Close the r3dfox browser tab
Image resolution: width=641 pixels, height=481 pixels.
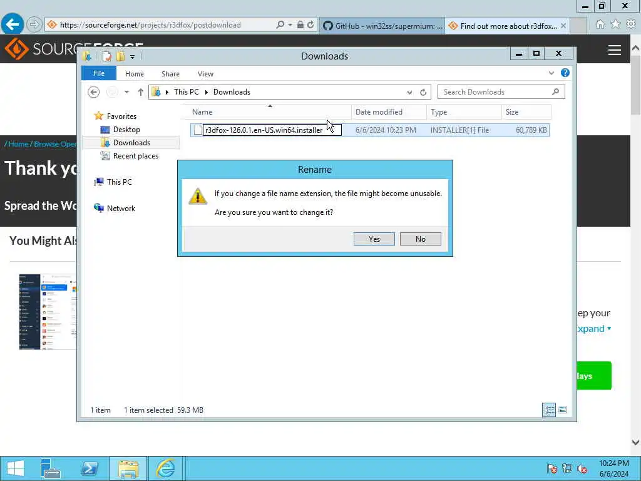(x=563, y=26)
